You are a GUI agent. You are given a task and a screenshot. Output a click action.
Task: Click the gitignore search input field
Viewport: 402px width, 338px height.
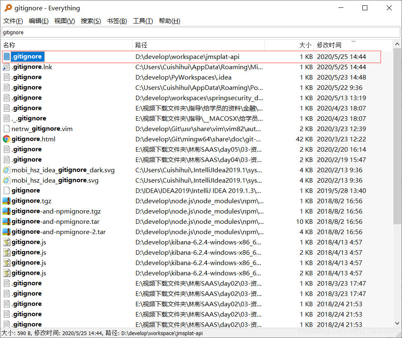point(201,32)
